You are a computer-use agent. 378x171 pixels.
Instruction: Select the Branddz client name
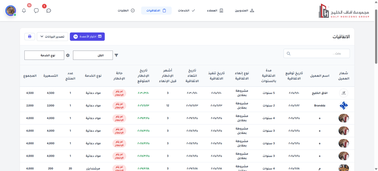(x=319, y=105)
